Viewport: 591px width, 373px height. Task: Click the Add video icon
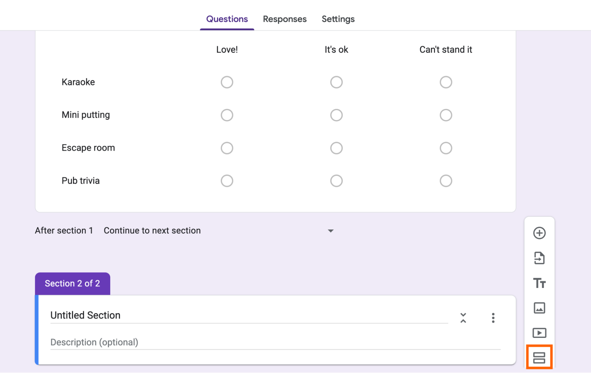[x=540, y=333]
